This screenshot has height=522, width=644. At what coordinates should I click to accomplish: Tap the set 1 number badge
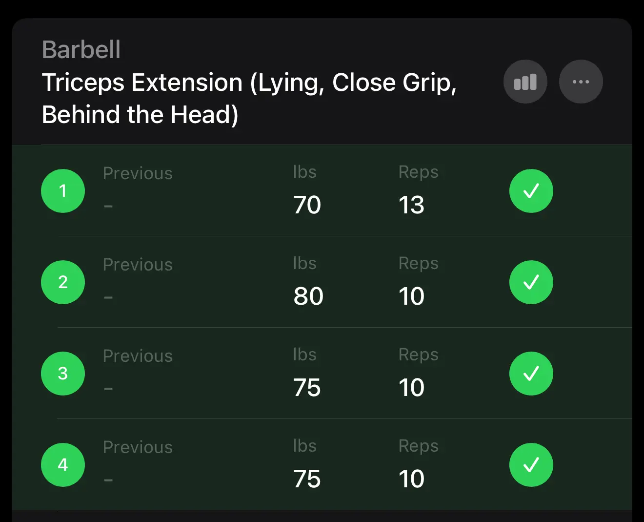(x=63, y=191)
